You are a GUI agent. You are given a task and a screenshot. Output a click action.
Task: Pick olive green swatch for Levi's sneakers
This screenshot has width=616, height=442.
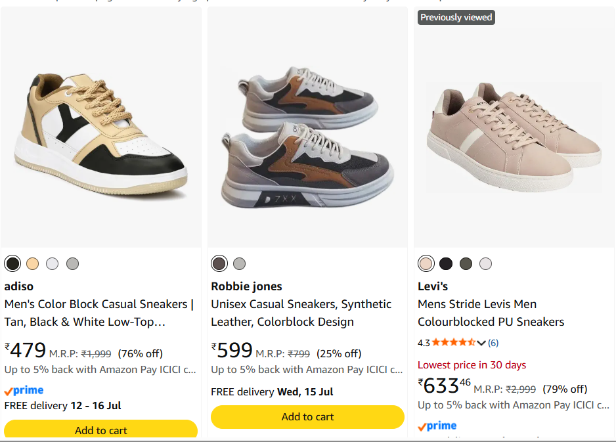(x=466, y=263)
